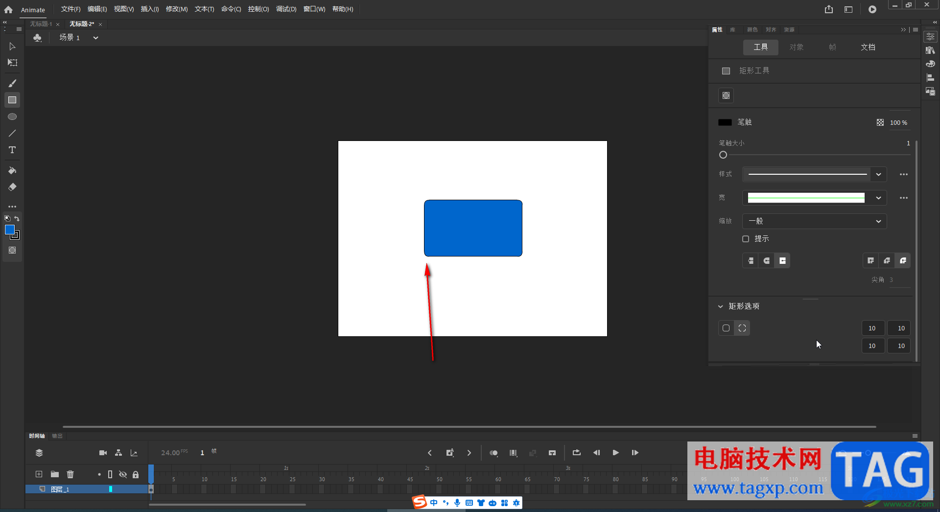The height and width of the screenshot is (512, 940).
Task: Collapse the 矩形选项 section
Action: tap(720, 306)
